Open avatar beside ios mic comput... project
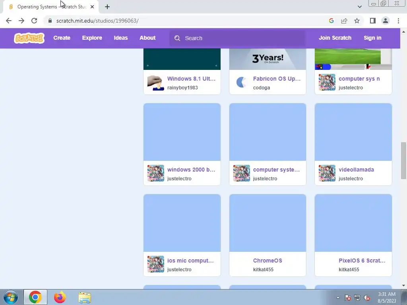 156,264
